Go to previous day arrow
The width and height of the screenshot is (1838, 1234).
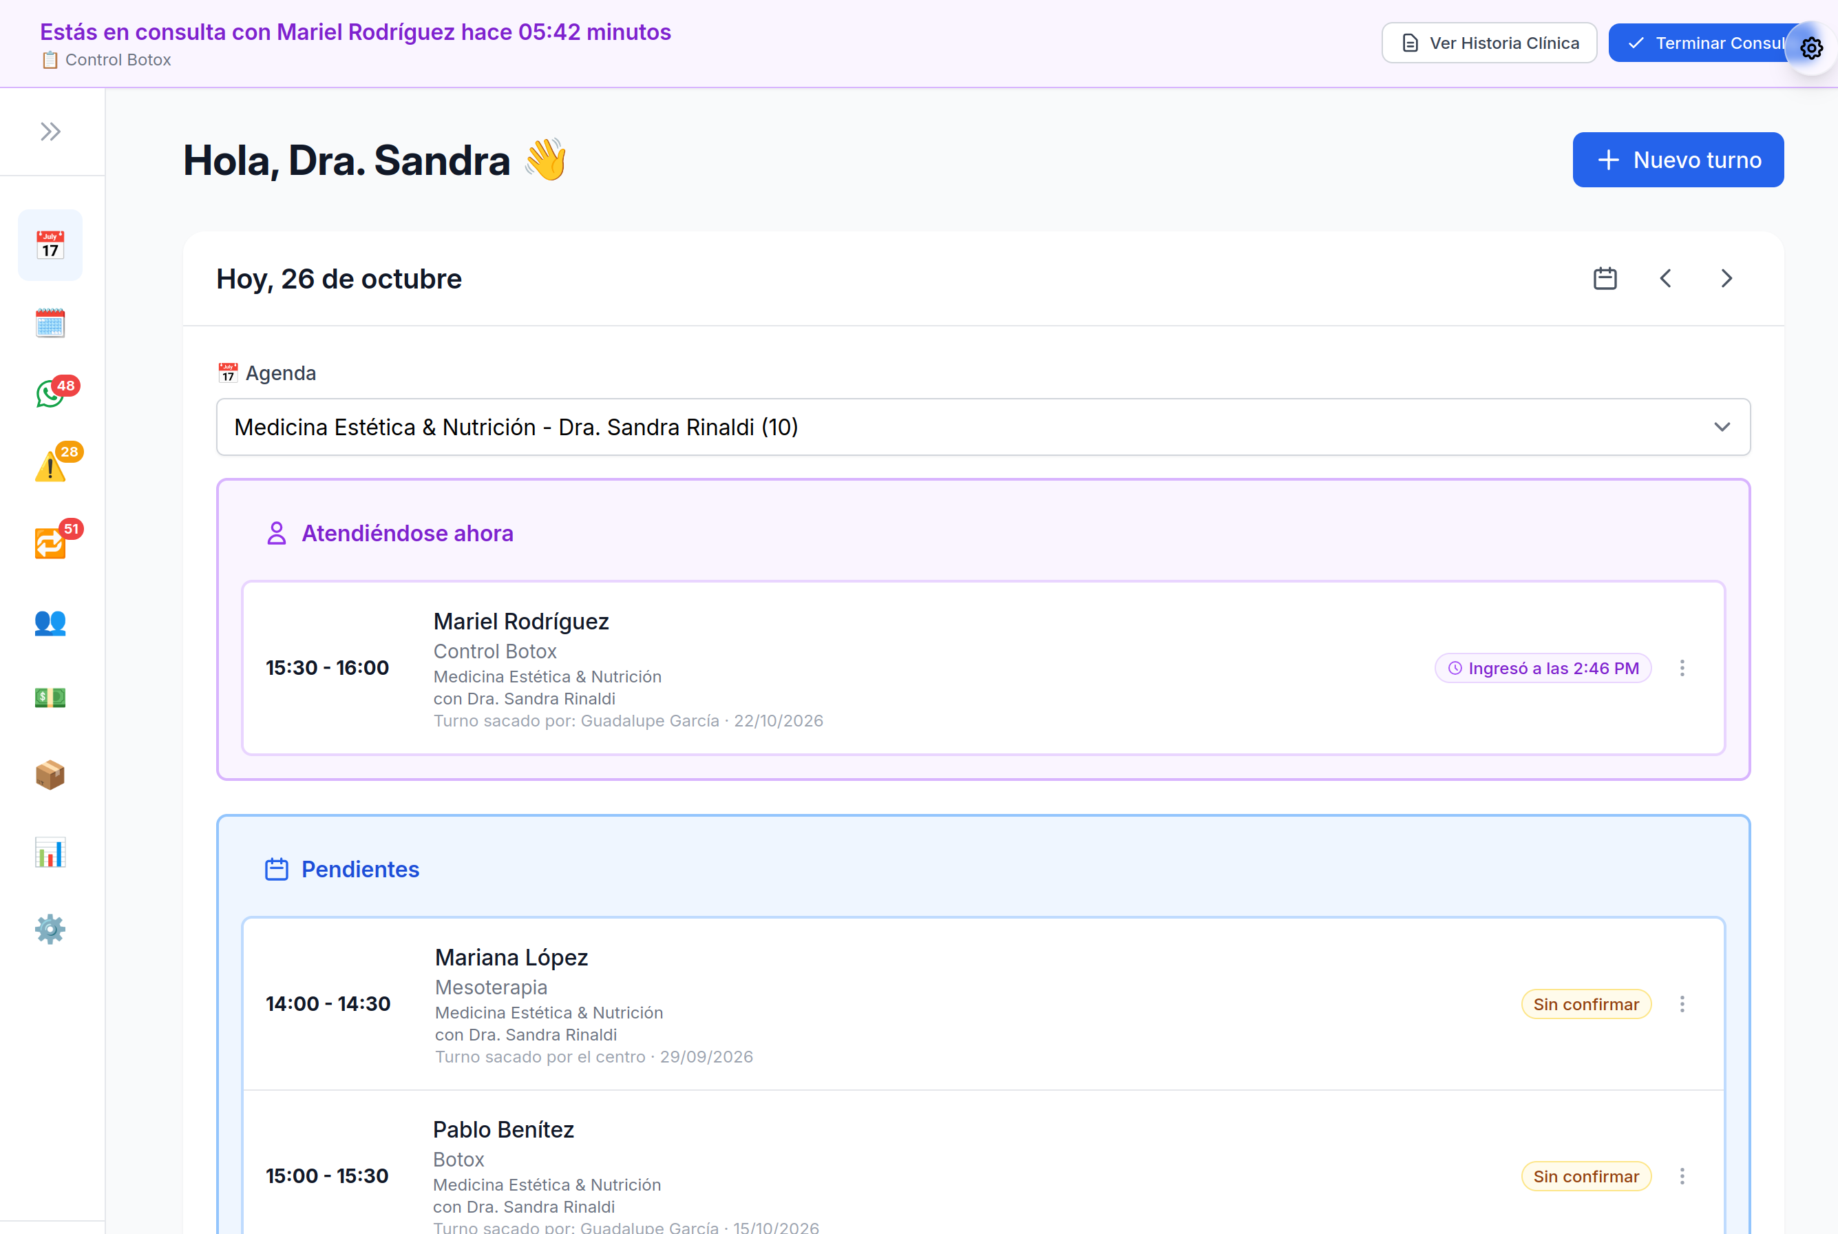pyautogui.click(x=1666, y=279)
